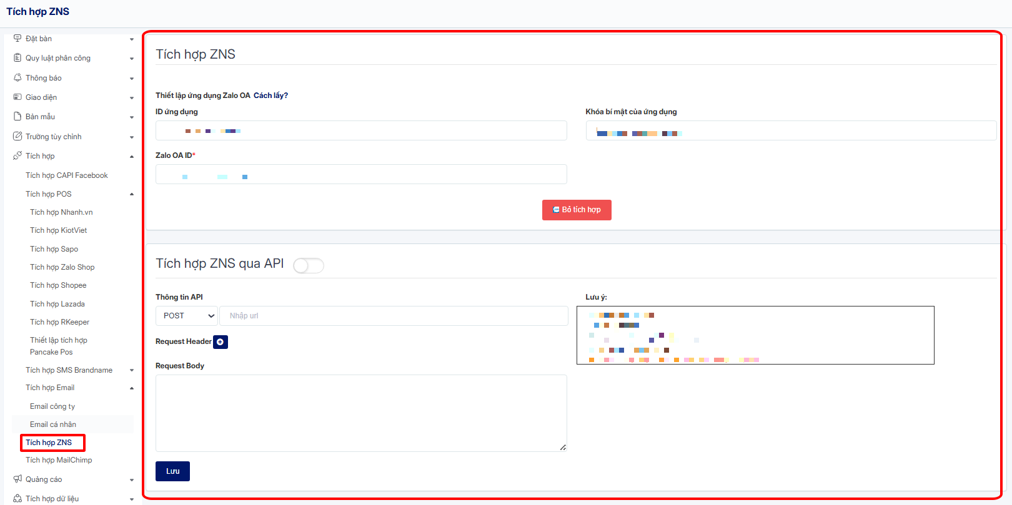Image resolution: width=1012 pixels, height=505 pixels.
Task: Open the POST method dropdown
Action: tap(187, 316)
